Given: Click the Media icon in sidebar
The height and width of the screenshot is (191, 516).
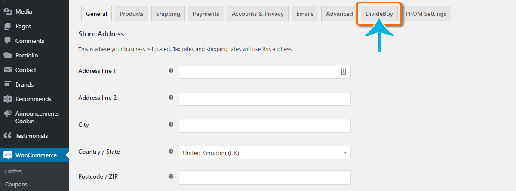Looking at the screenshot, I should coord(7,12).
